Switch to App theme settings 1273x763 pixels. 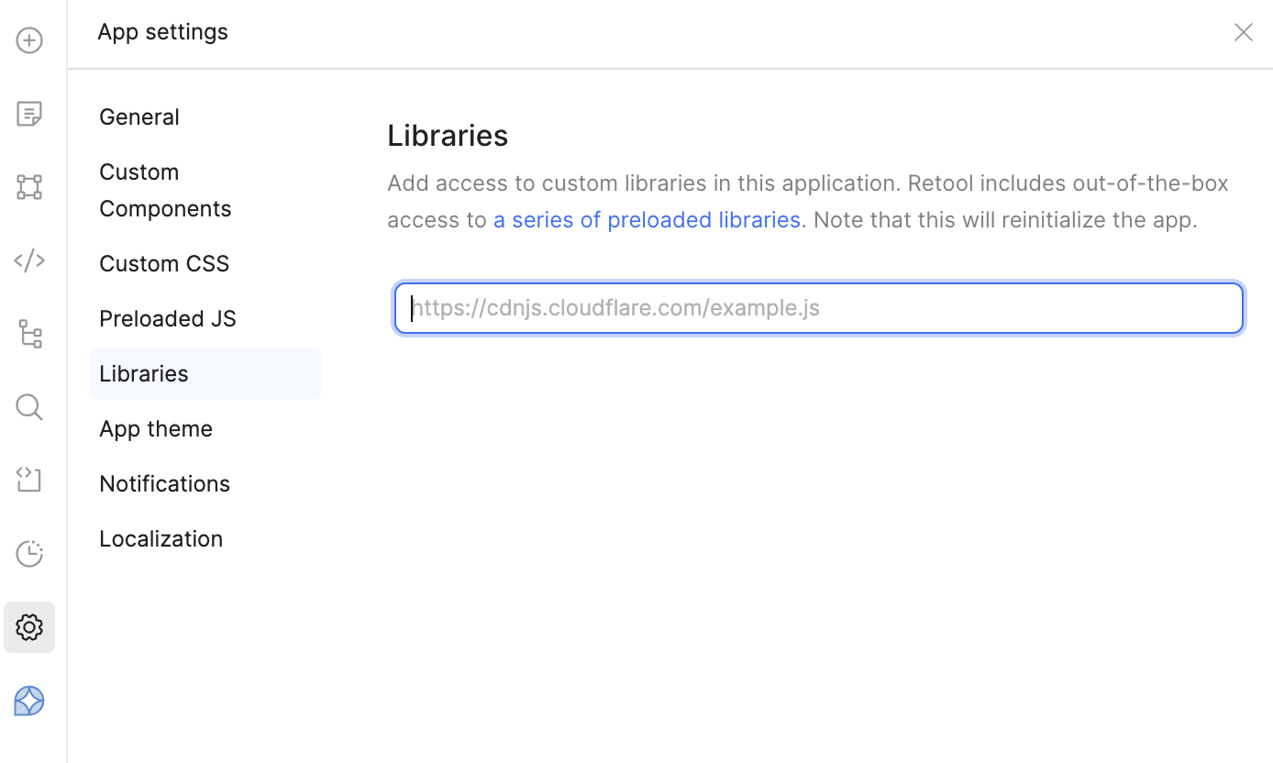(x=156, y=428)
